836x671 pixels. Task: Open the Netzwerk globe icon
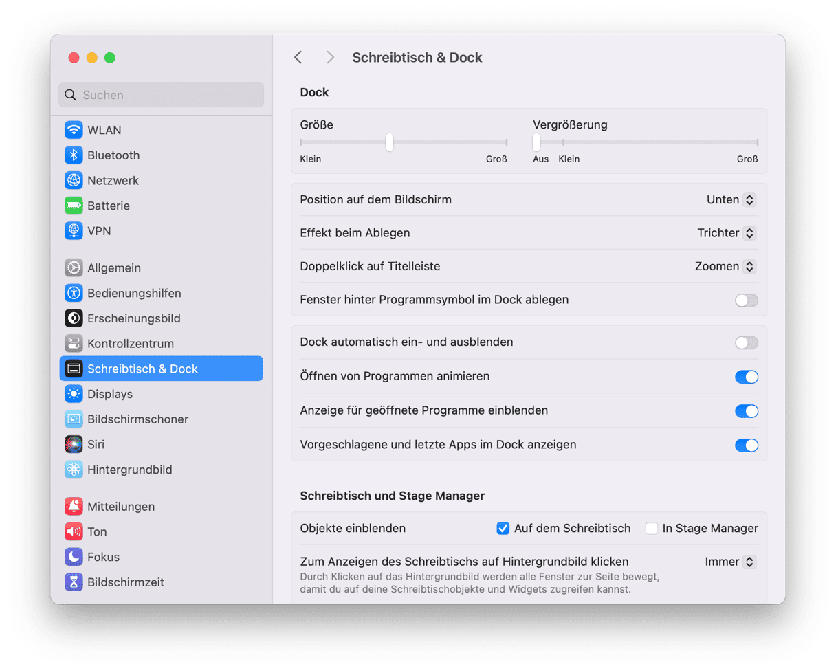(x=74, y=181)
